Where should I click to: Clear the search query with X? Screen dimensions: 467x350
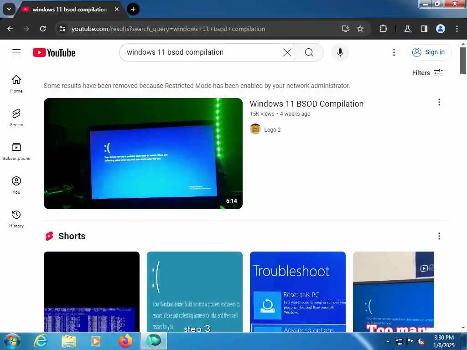287,52
